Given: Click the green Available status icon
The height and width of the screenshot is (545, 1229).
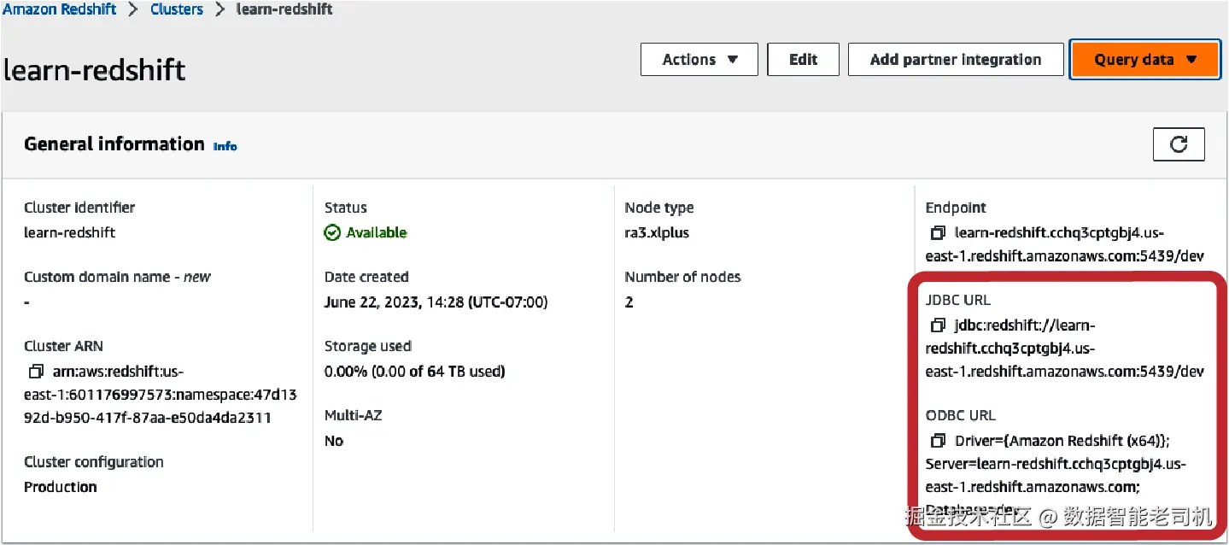Looking at the screenshot, I should (x=332, y=232).
